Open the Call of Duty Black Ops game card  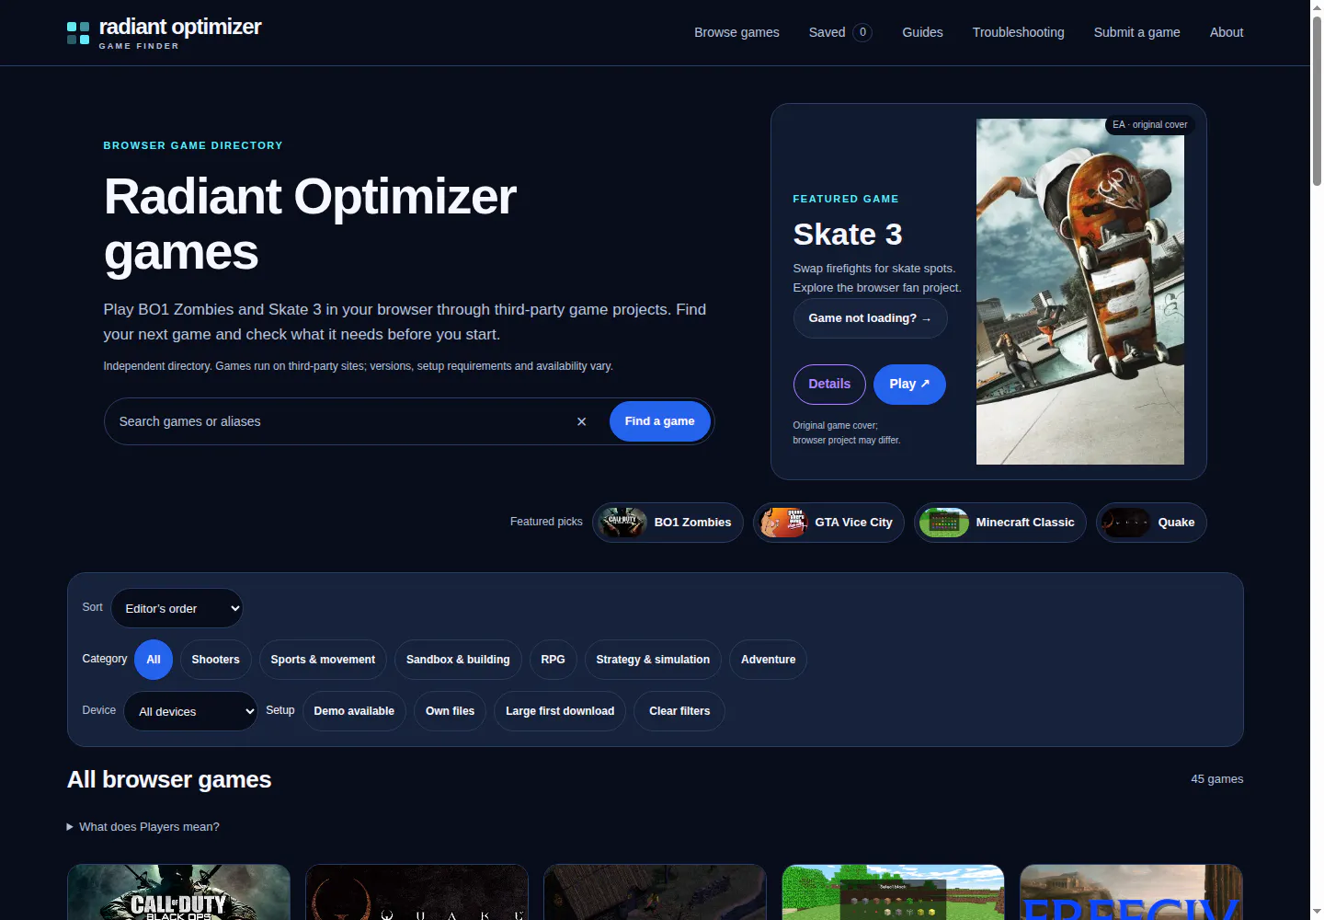pos(178,891)
